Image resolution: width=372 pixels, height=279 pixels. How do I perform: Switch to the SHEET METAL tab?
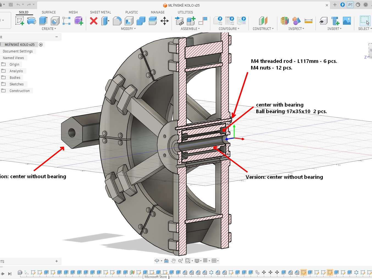pyautogui.click(x=101, y=12)
